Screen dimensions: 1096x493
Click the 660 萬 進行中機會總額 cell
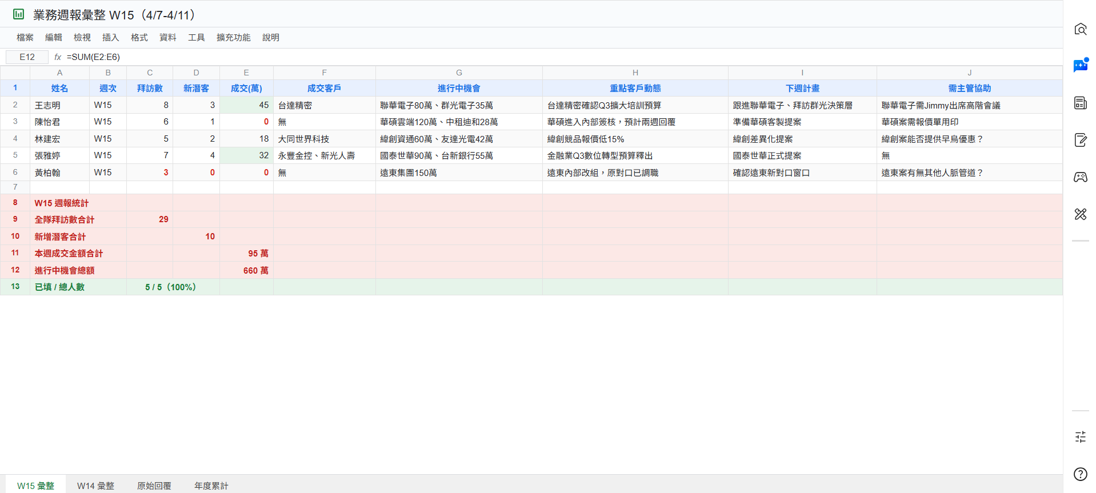246,270
